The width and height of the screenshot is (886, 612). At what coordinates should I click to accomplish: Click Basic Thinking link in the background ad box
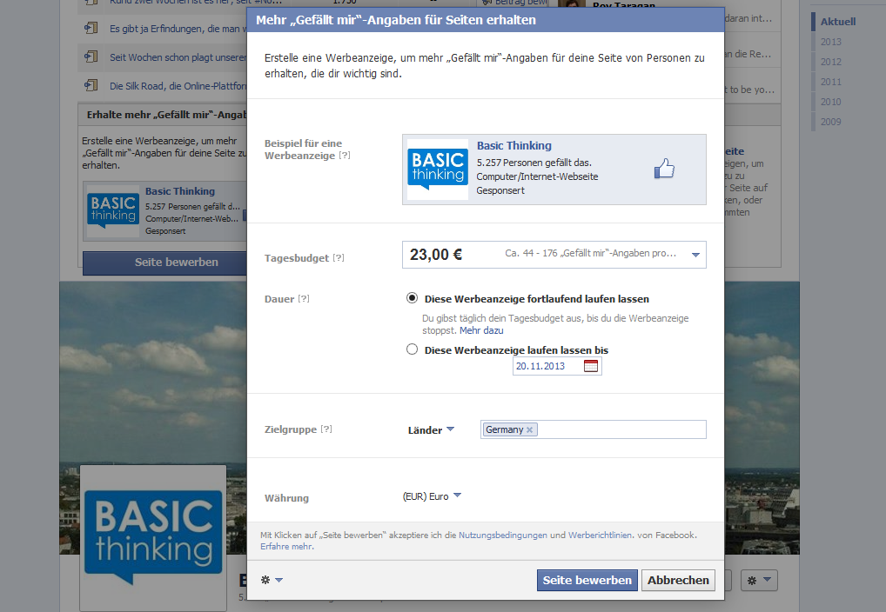click(x=180, y=191)
